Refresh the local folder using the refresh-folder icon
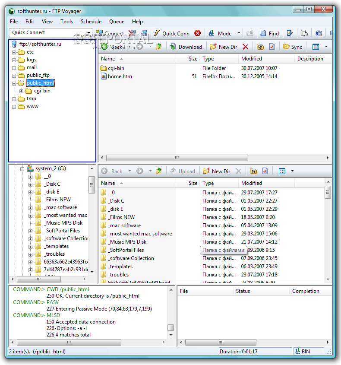 click(x=253, y=171)
